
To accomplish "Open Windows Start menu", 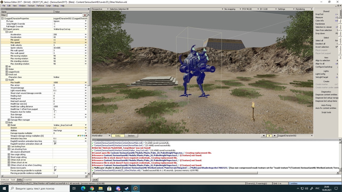I will [x=4, y=189].
